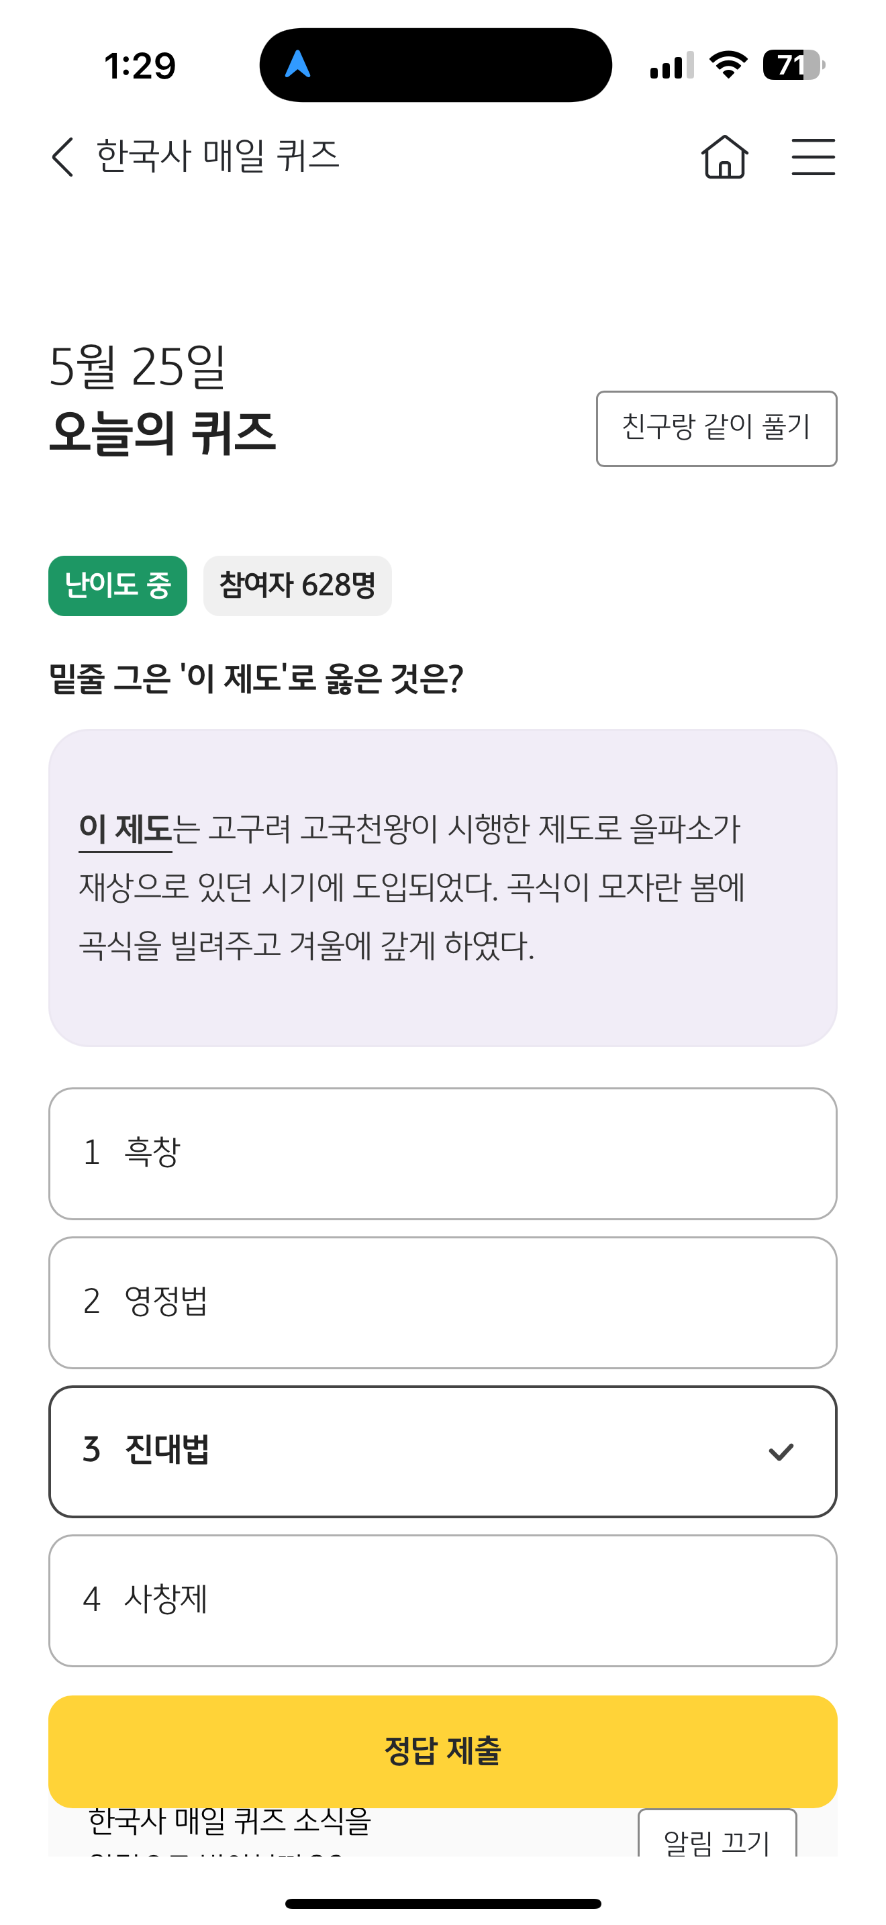The width and height of the screenshot is (886, 1925).
Task: Click the checkmark on 진대법 option
Action: click(781, 1451)
